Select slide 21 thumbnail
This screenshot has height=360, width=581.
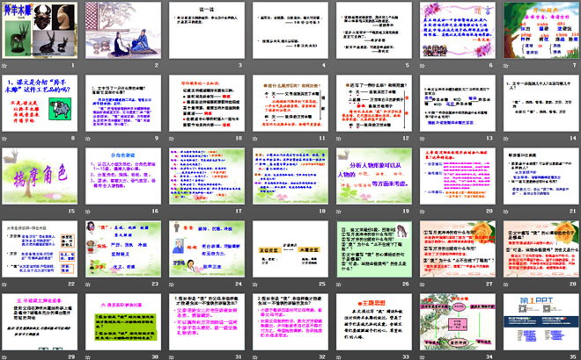[541, 176]
